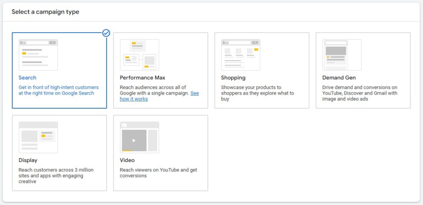The width and height of the screenshot is (423, 205).
Task: Select the Video campaign title
Action: tap(127, 160)
